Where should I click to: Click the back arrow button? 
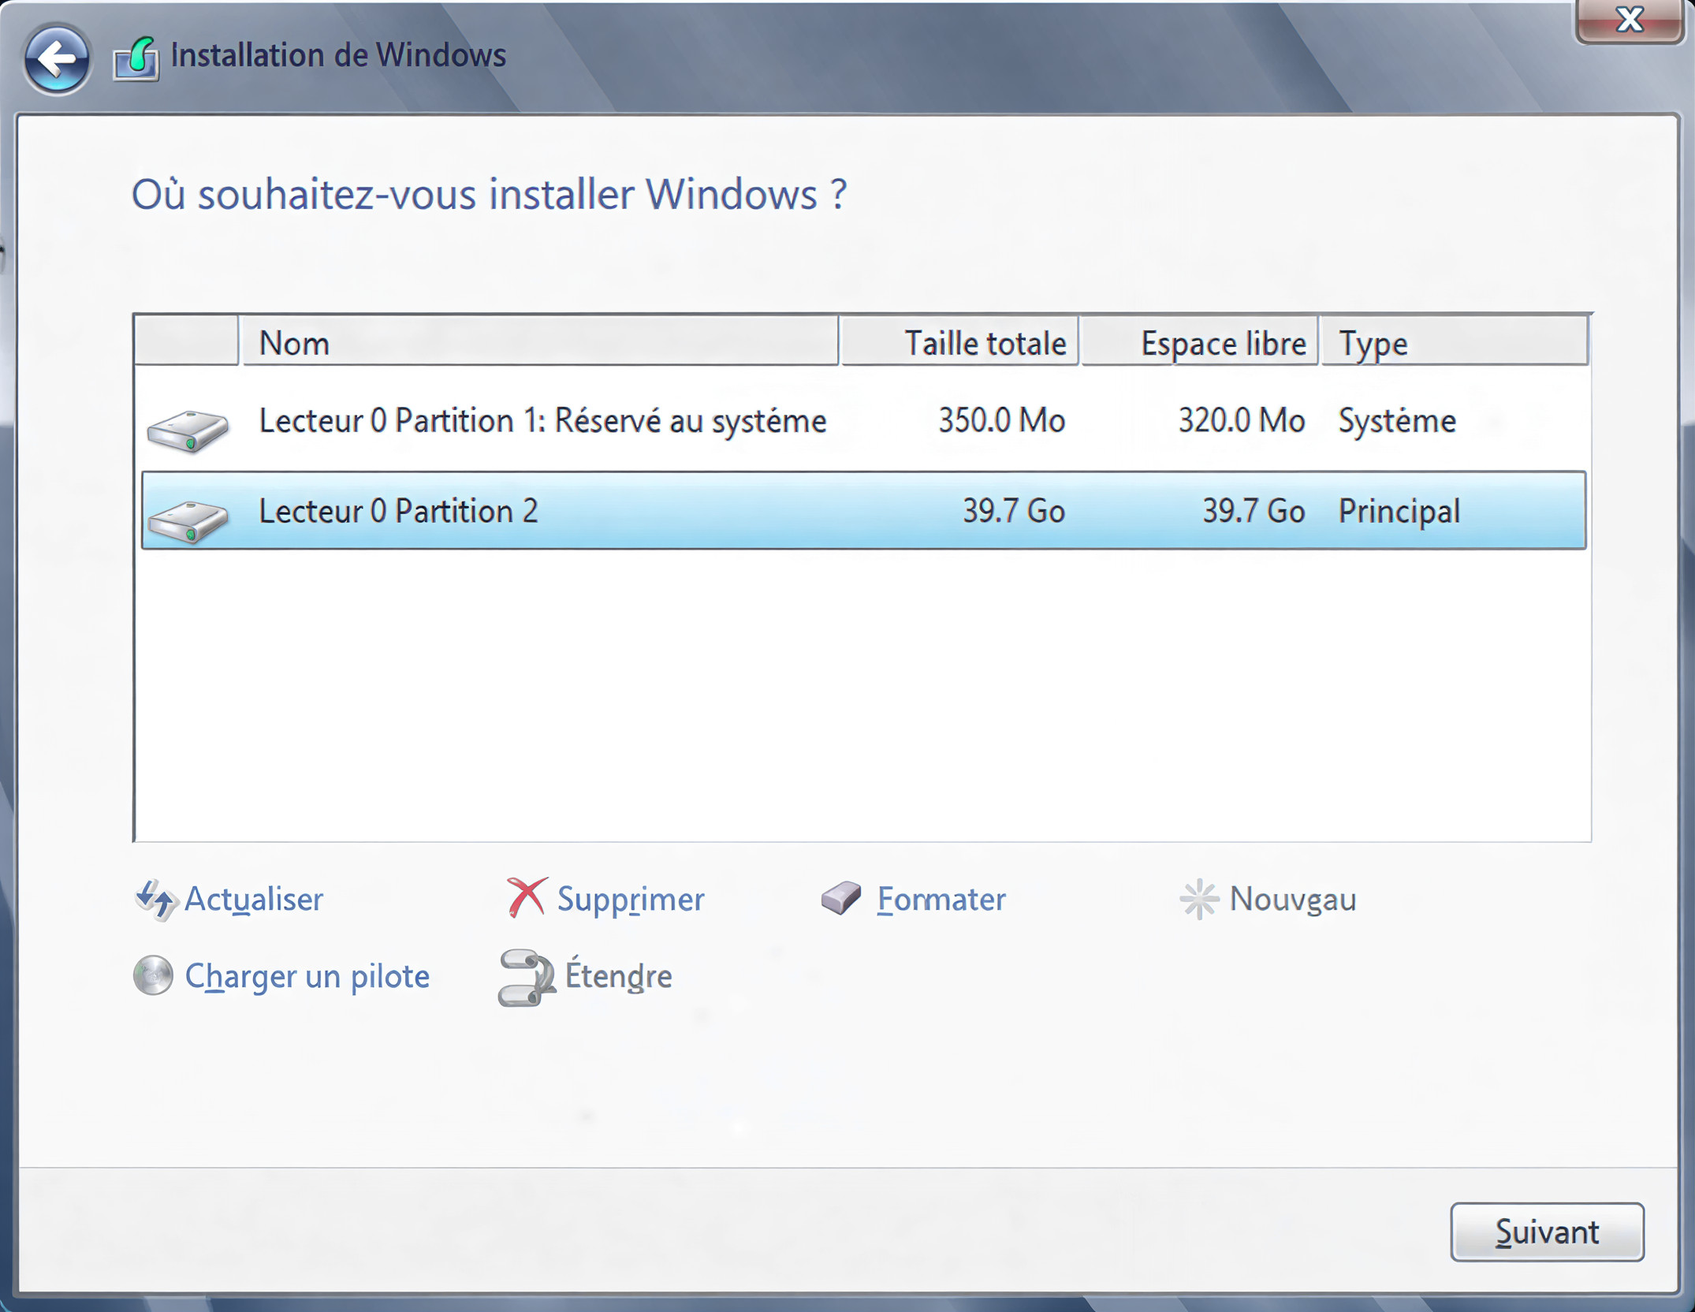point(56,58)
